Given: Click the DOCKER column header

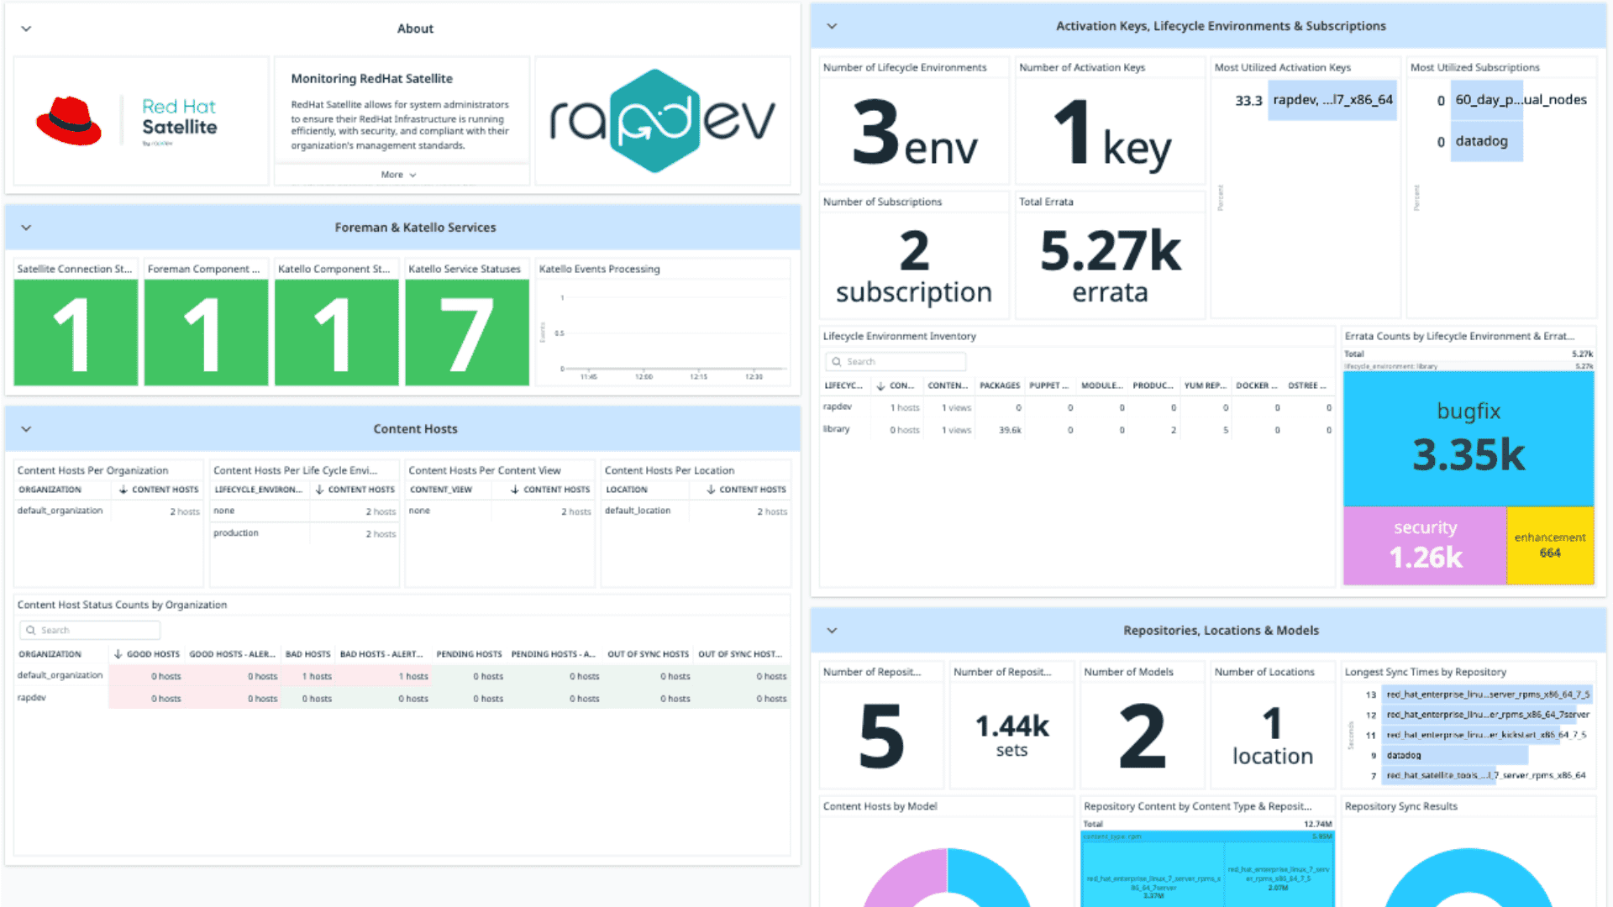Looking at the screenshot, I should [x=1256, y=386].
